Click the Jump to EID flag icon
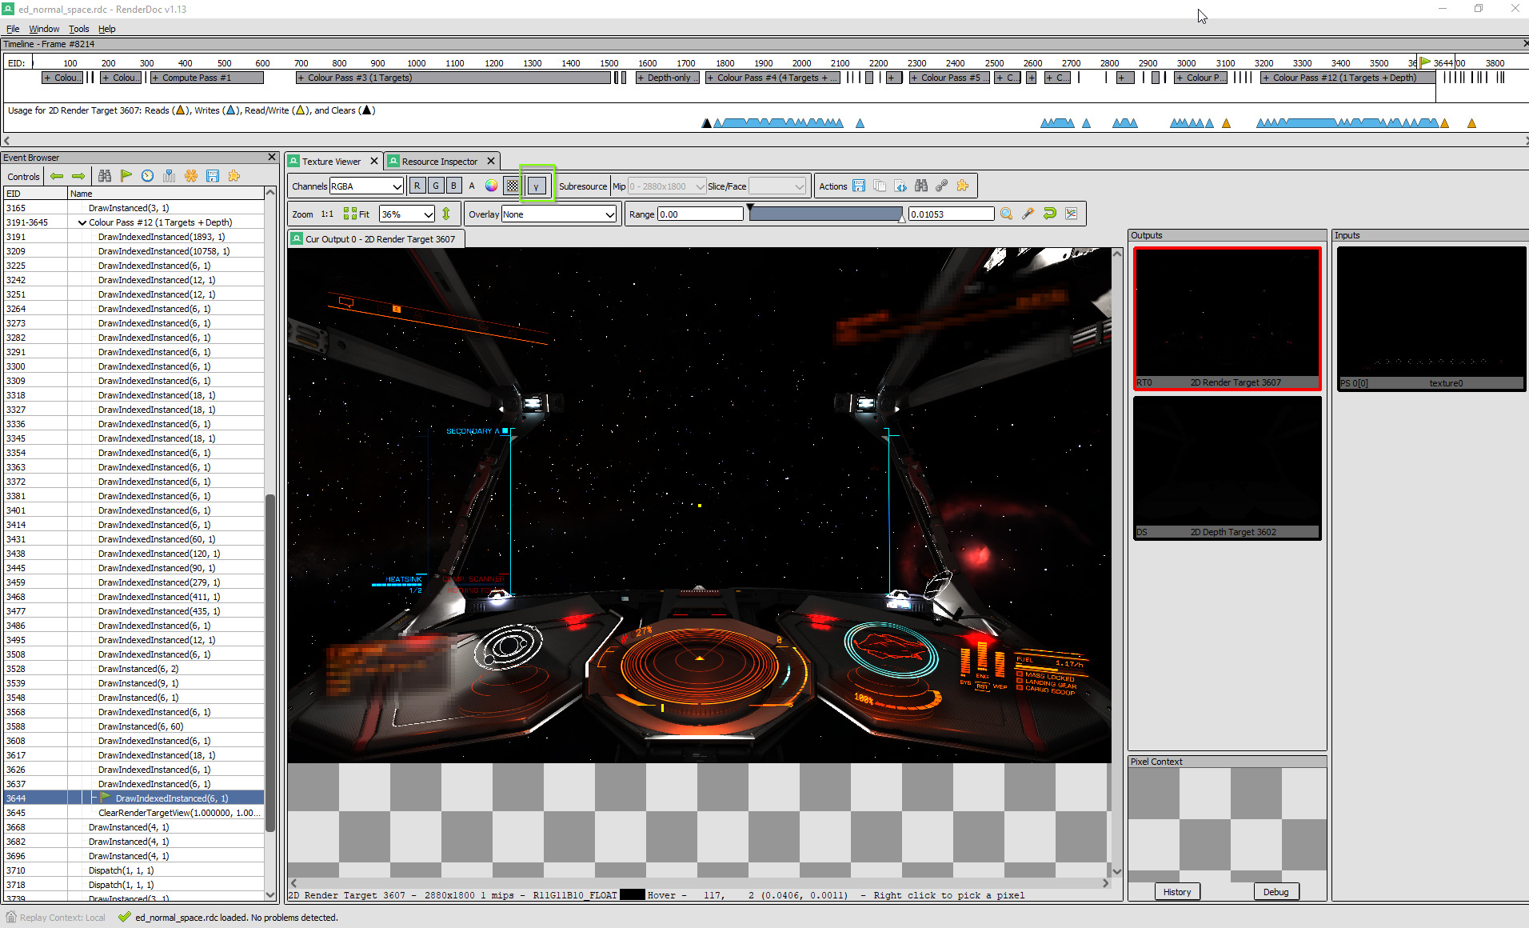Viewport: 1529px width, 928px height. point(126,176)
